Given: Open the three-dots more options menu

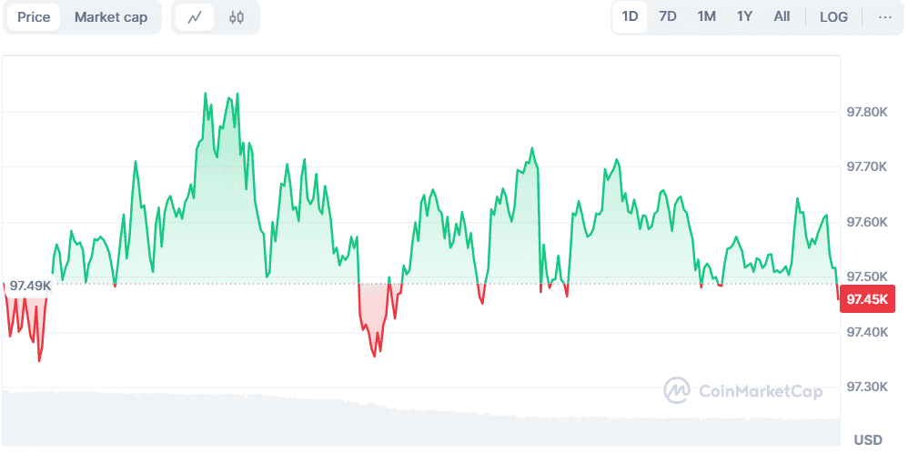Looking at the screenshot, I should tap(885, 17).
